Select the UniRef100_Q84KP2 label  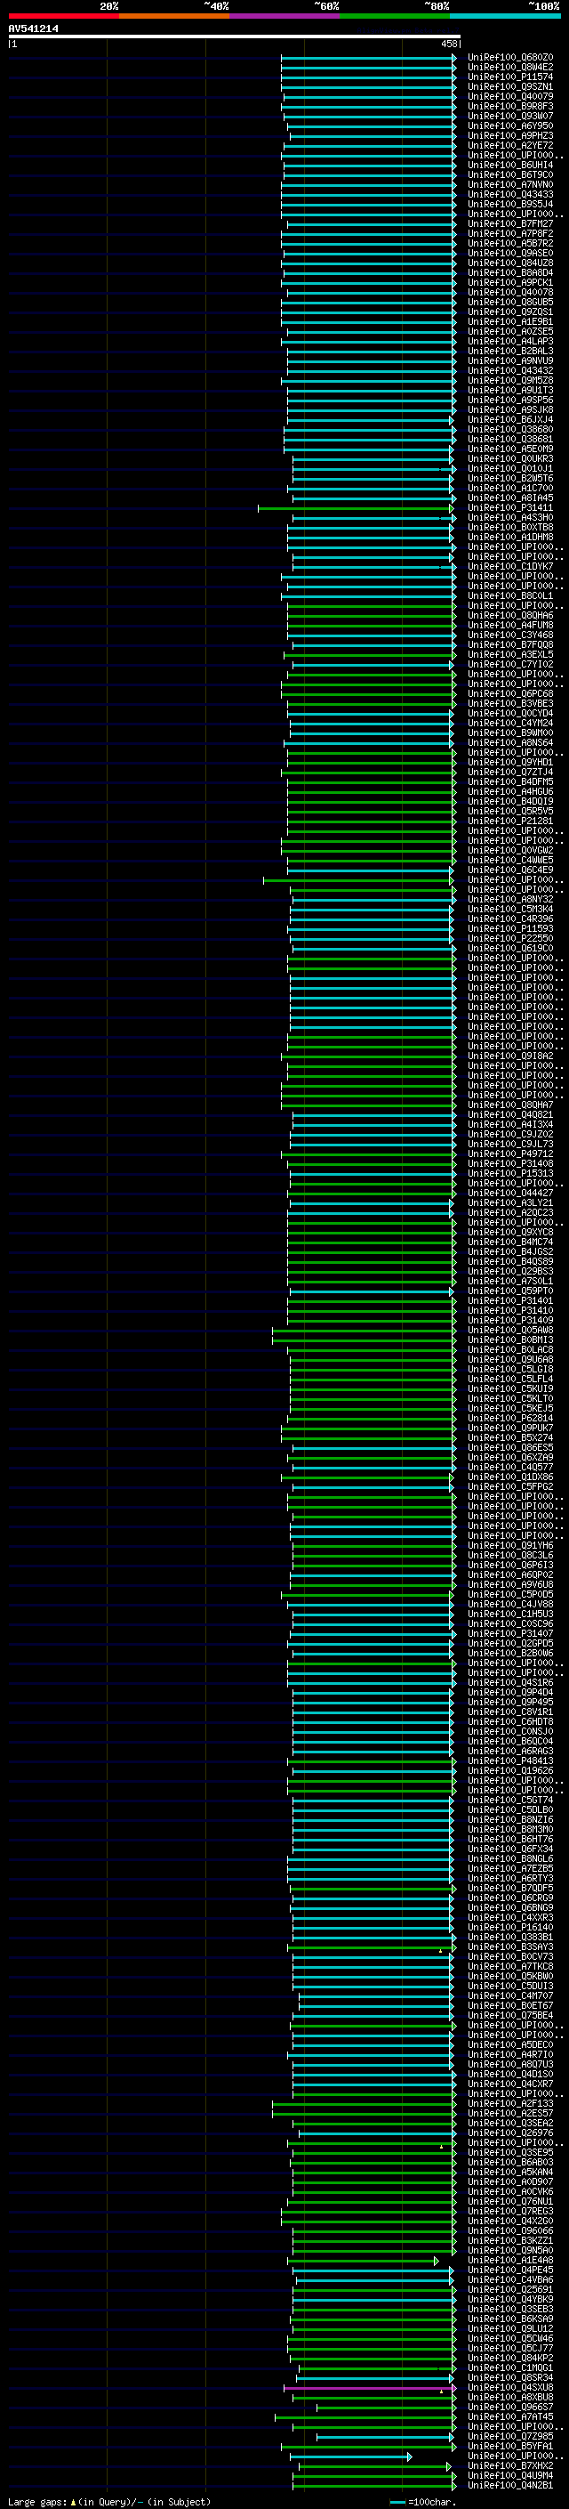(x=510, y=2358)
